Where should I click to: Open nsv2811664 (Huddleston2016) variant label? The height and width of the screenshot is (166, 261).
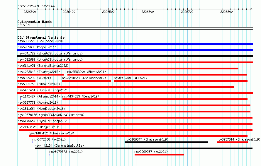pos(41,109)
